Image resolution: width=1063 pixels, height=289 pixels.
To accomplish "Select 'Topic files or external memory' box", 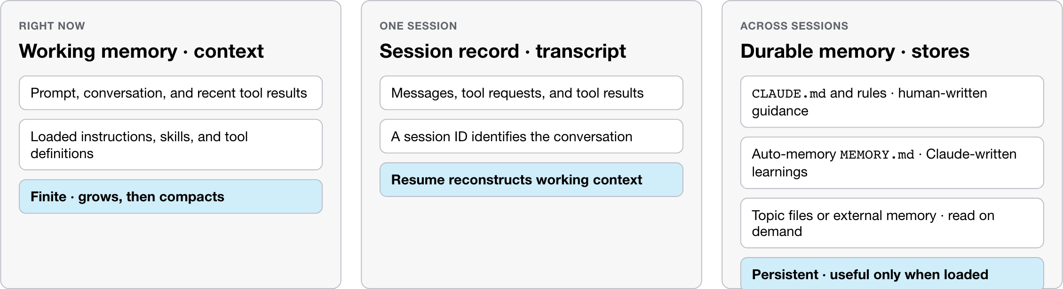I will pyautogui.click(x=892, y=223).
